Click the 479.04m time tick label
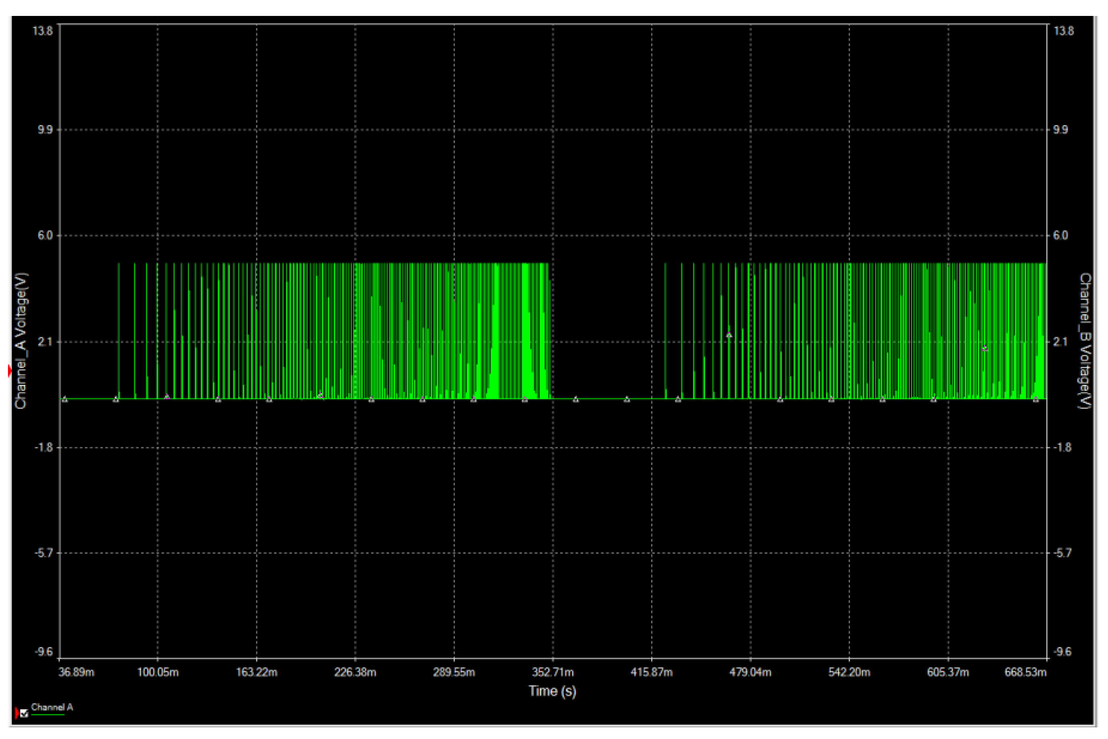The image size is (1108, 739). click(x=750, y=672)
